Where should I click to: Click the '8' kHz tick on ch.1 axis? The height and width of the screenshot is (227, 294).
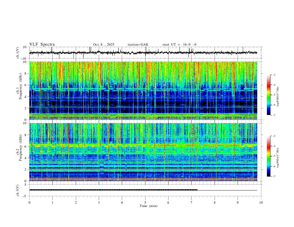click(x=26, y=73)
